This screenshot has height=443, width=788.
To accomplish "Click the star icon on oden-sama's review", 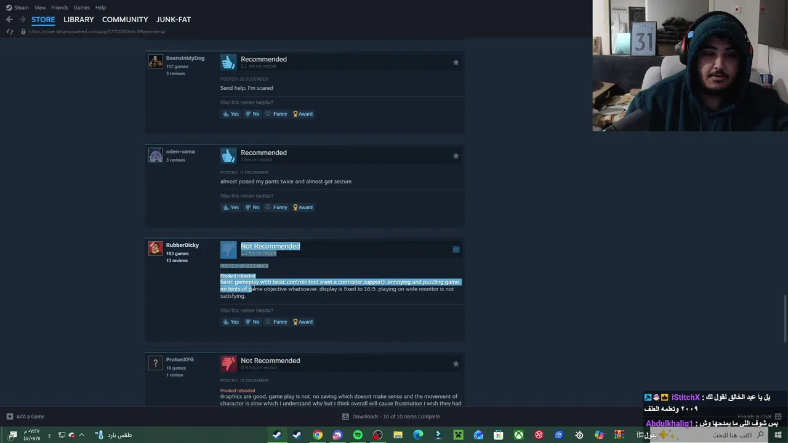I will 456,156.
